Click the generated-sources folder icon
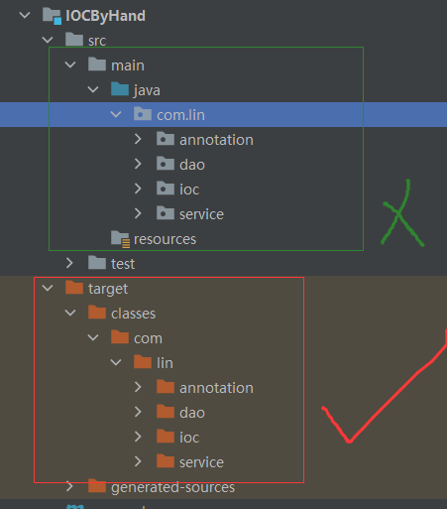447x509 pixels. pyautogui.click(x=97, y=486)
